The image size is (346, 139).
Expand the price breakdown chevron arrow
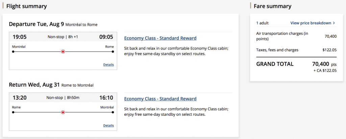click(334, 23)
